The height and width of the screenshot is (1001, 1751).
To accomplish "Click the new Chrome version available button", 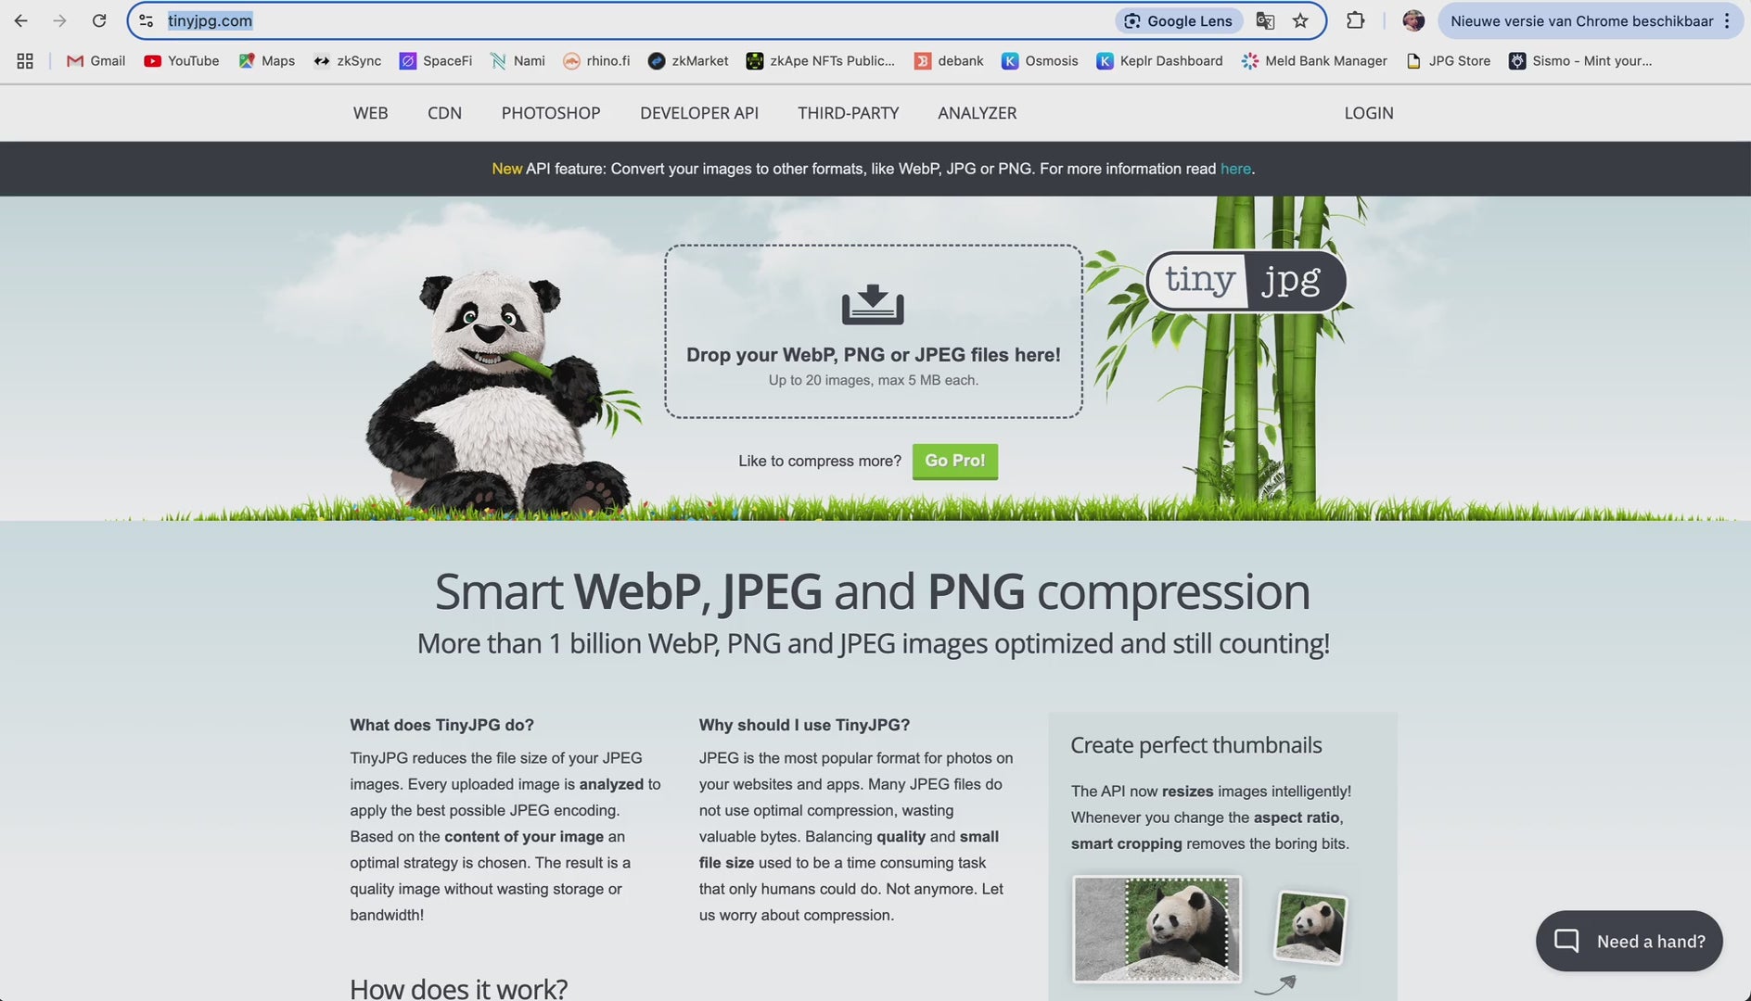I will pos(1590,20).
